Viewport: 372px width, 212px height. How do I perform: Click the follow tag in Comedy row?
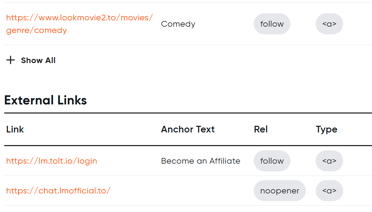(272, 24)
